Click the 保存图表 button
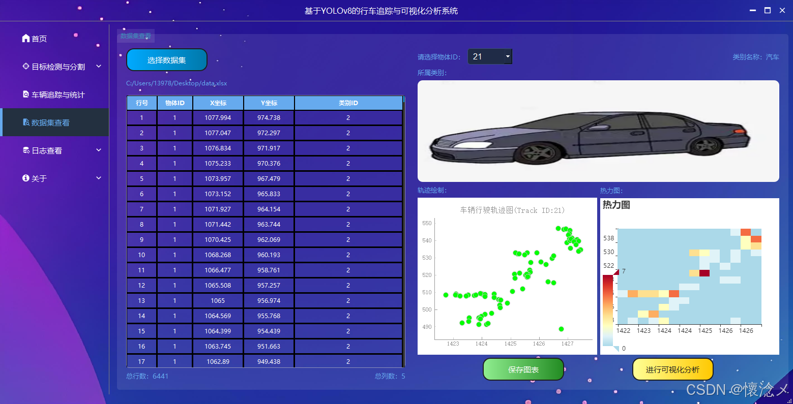 pos(523,369)
